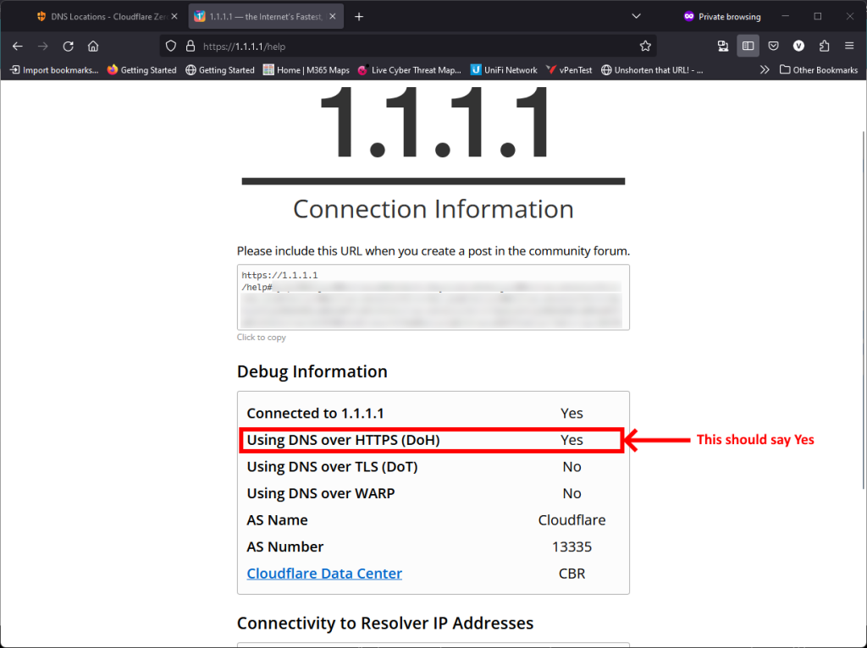Click the AS Name label
Viewport: 867px width, 648px height.
(277, 519)
